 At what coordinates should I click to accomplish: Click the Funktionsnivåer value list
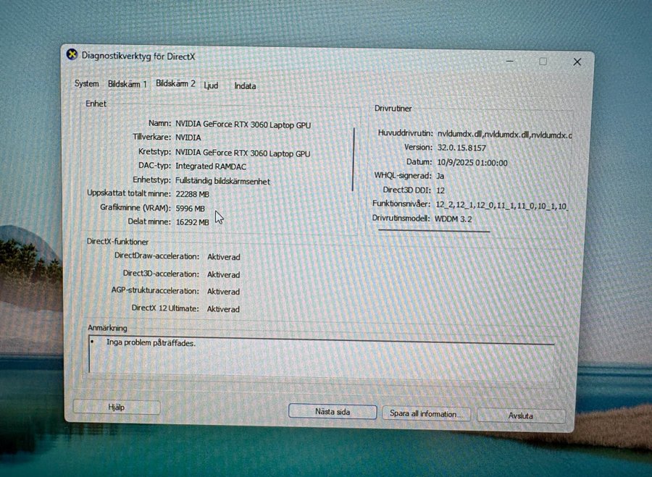coord(501,205)
